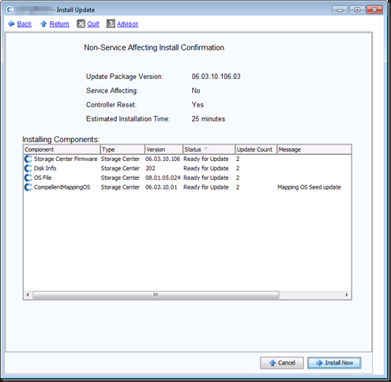Click the horizontal scrollbar left arrow
This screenshot has width=391, height=382.
(28, 295)
